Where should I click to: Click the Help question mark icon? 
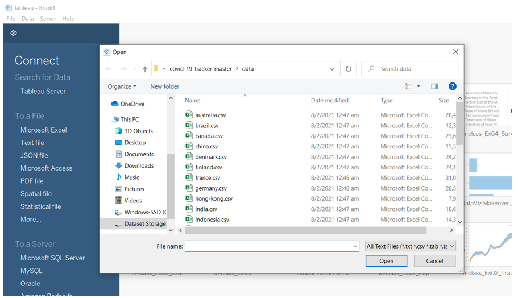pyautogui.click(x=452, y=86)
